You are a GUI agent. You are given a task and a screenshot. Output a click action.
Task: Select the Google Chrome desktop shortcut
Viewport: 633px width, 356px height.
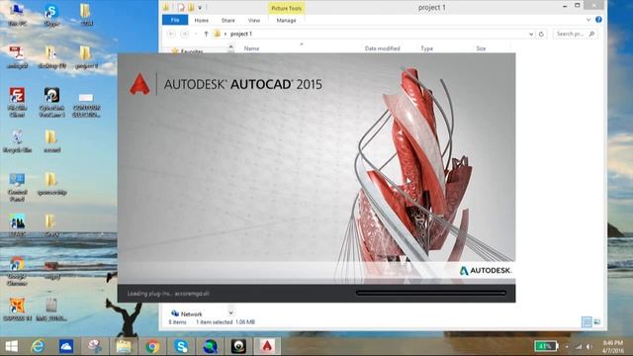17,271
